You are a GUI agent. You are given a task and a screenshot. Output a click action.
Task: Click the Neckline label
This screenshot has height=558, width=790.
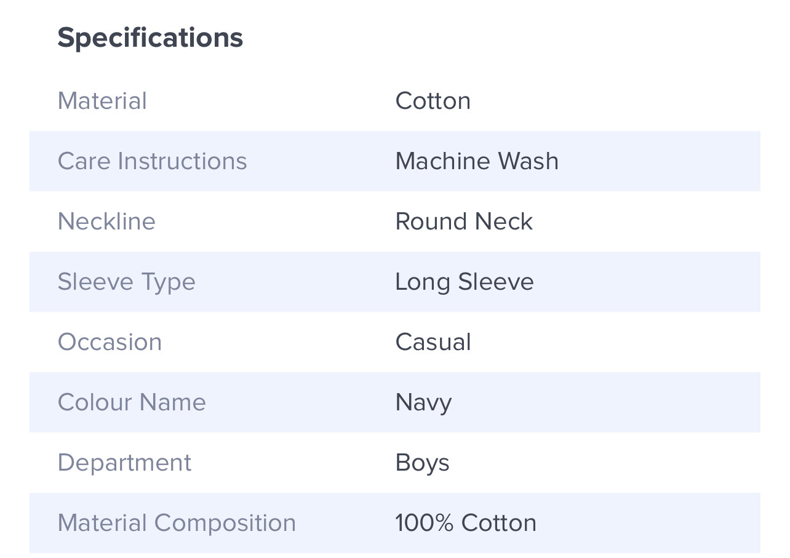(106, 221)
